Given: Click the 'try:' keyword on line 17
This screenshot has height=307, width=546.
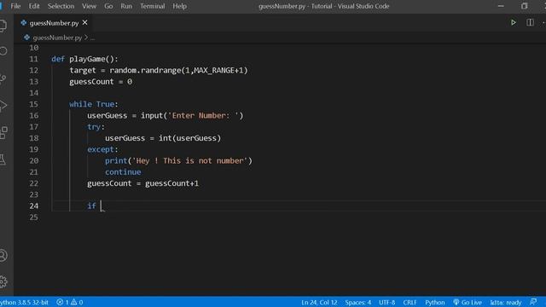Looking at the screenshot, I should coord(96,127).
